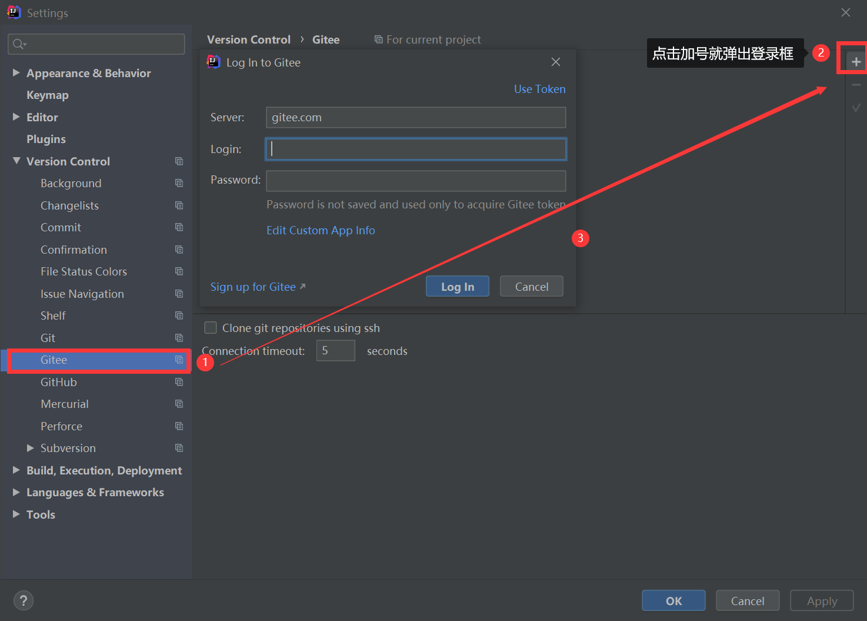Click project-level icon next to Version Control

click(x=179, y=161)
